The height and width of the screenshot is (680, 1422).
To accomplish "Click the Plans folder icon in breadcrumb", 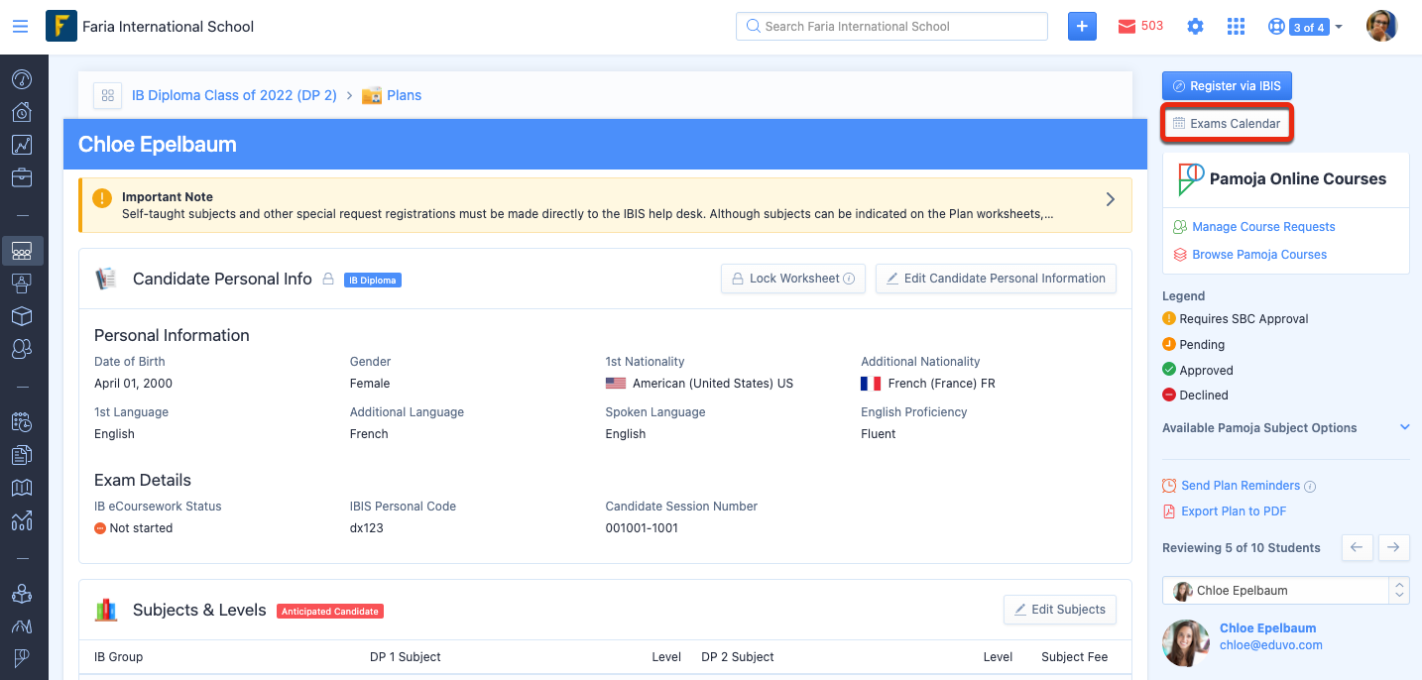I will point(372,96).
